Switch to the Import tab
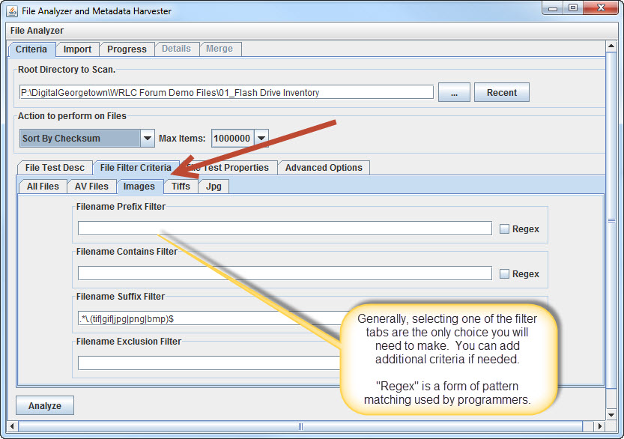This screenshot has width=624, height=439. 77,49
